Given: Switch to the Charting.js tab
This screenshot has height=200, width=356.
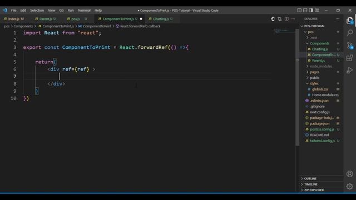Looking at the screenshot, I should click(161, 19).
